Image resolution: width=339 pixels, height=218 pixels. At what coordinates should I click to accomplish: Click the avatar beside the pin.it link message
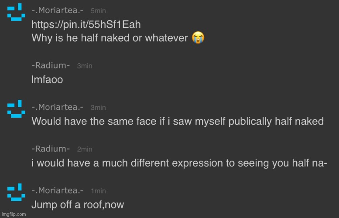pyautogui.click(x=16, y=12)
